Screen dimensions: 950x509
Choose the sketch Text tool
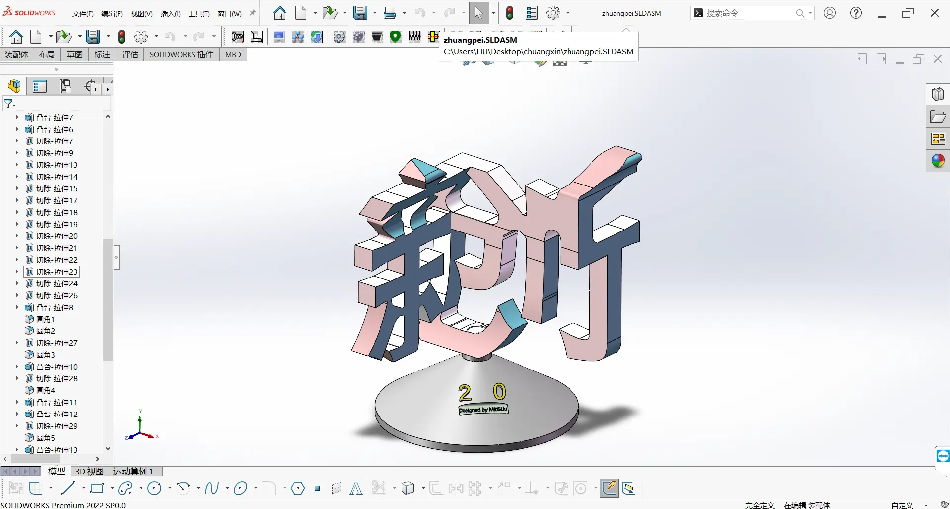coord(355,489)
